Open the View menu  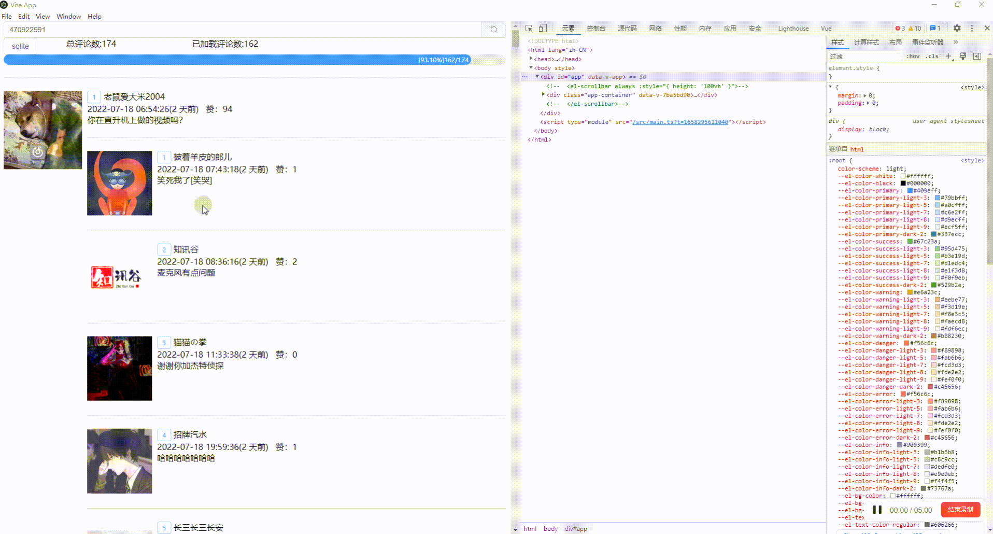coord(43,17)
